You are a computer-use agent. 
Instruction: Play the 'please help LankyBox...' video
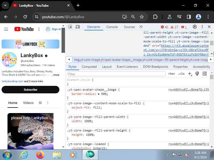(x=30, y=131)
